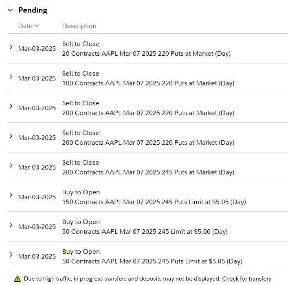Select the 50 Contracts Limit at $5.00 description

[145, 232]
